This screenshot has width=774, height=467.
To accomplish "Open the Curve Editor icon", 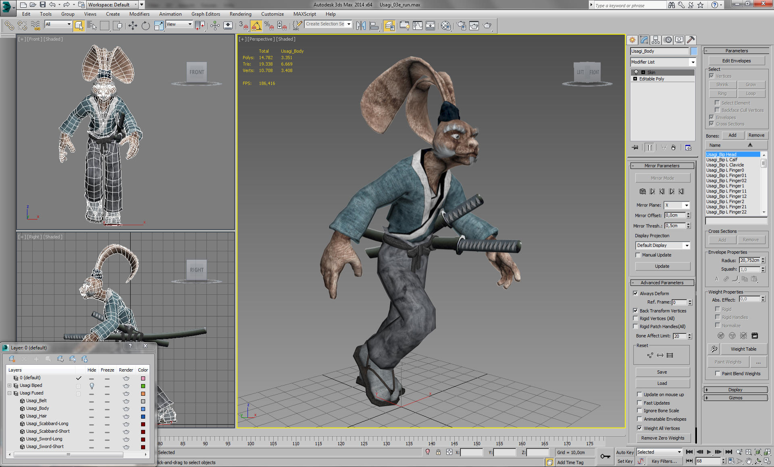I will (418, 26).
